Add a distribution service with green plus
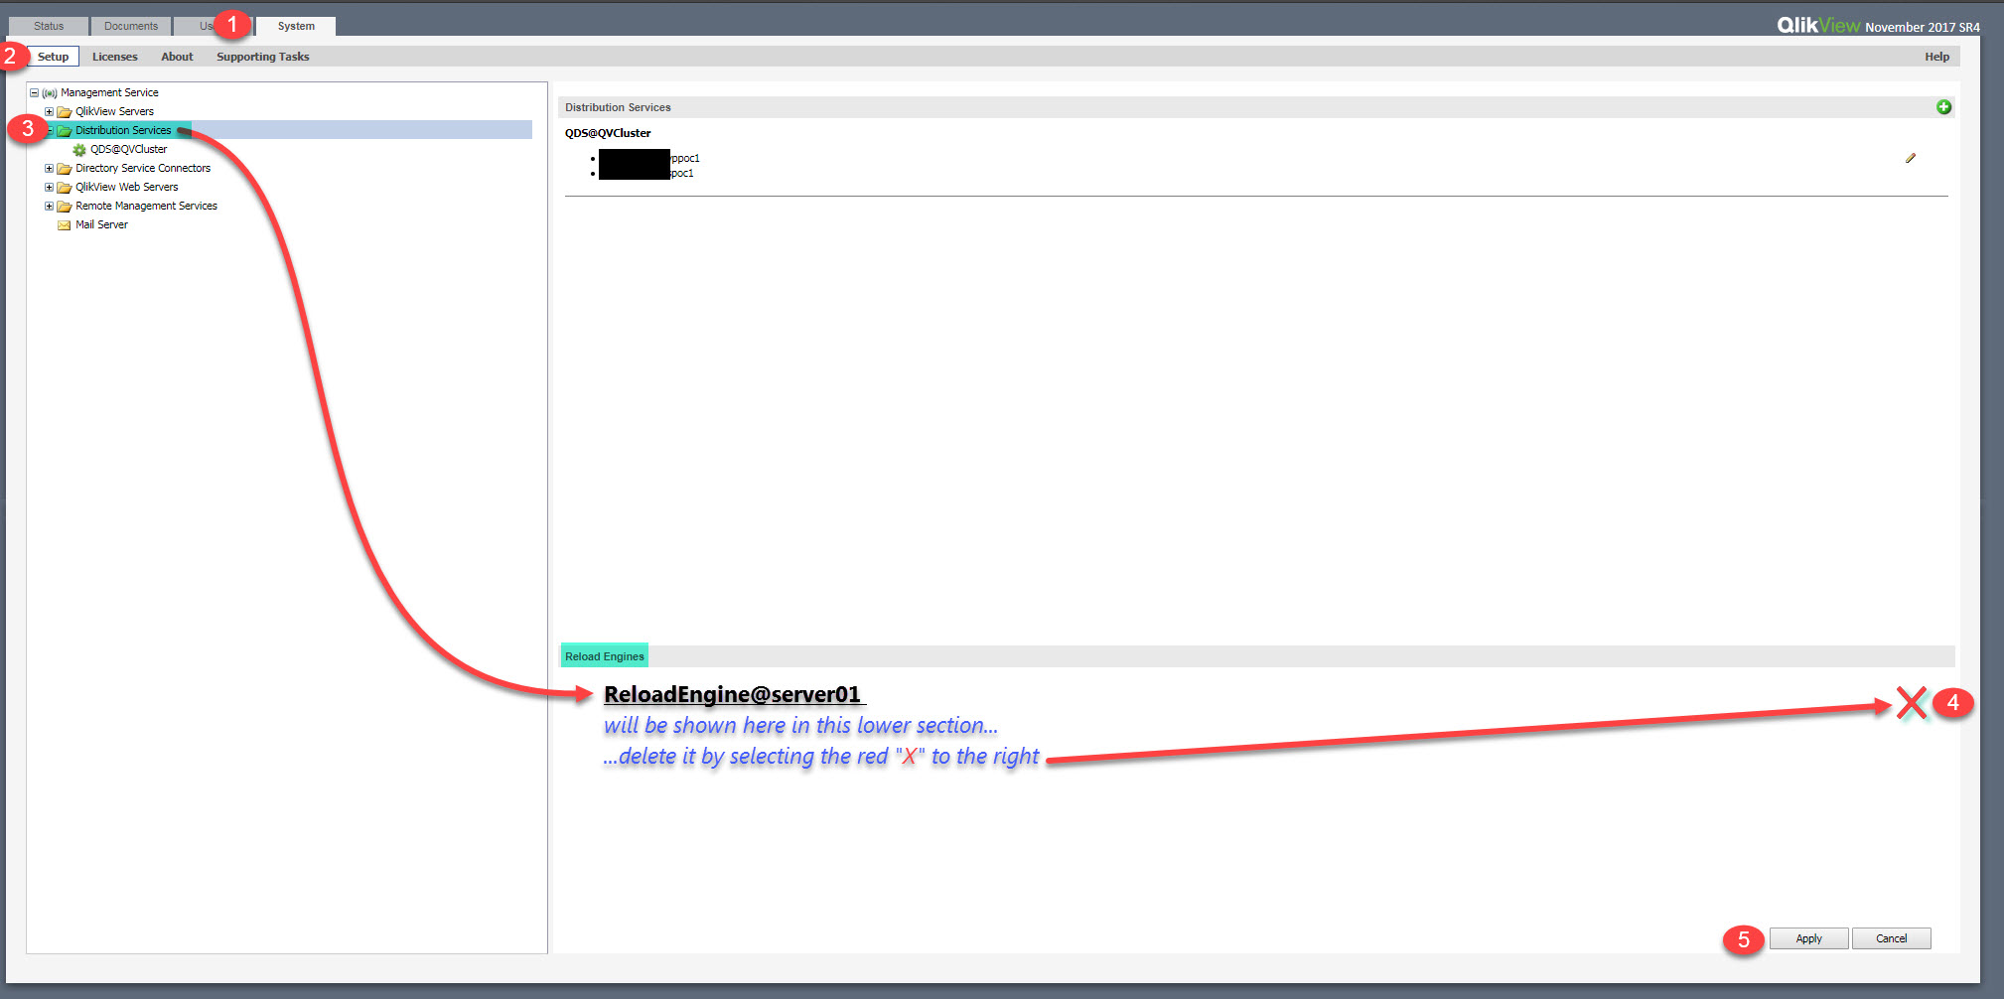Screen dimensions: 2004x999 tap(1943, 107)
